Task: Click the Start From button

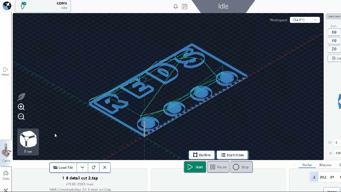Action: (232, 155)
